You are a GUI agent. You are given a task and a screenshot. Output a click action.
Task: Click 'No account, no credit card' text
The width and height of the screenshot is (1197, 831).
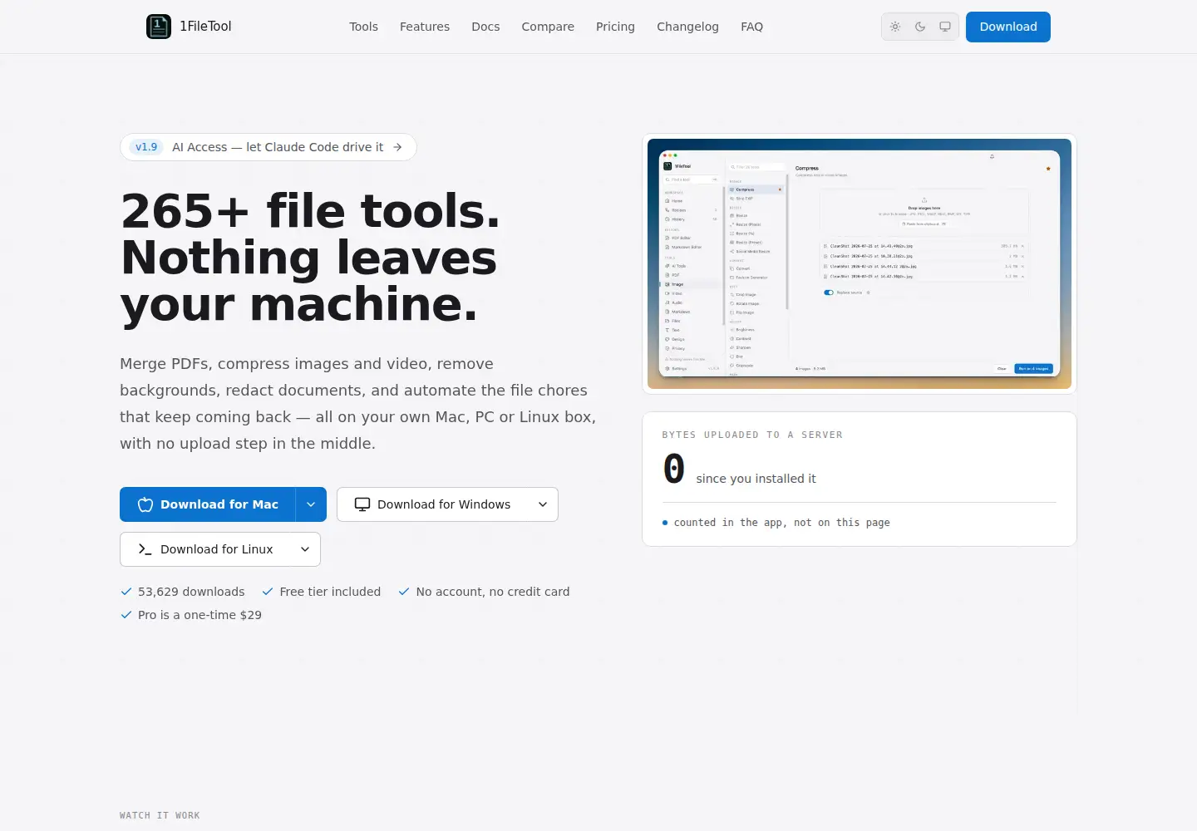pos(493,592)
